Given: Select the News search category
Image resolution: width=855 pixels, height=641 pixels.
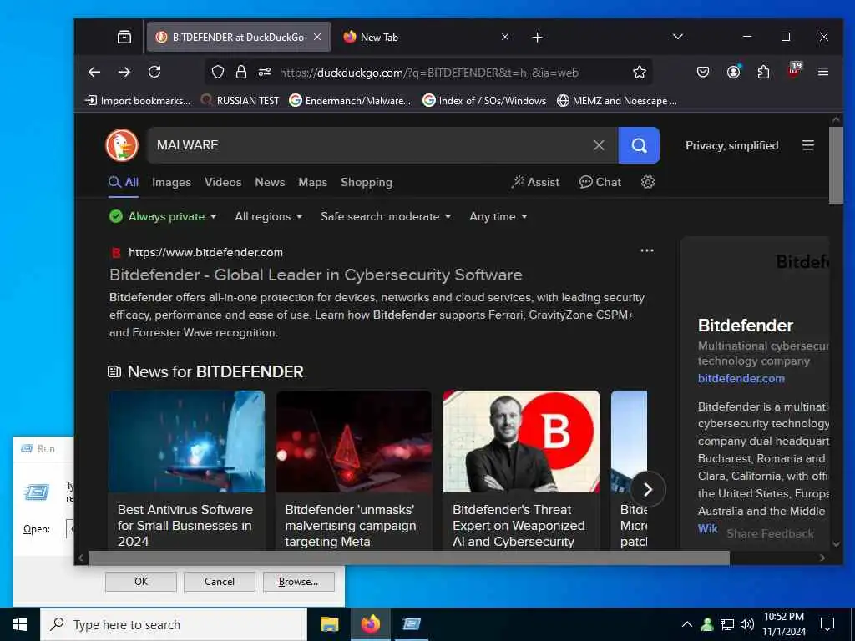Looking at the screenshot, I should coord(270,182).
